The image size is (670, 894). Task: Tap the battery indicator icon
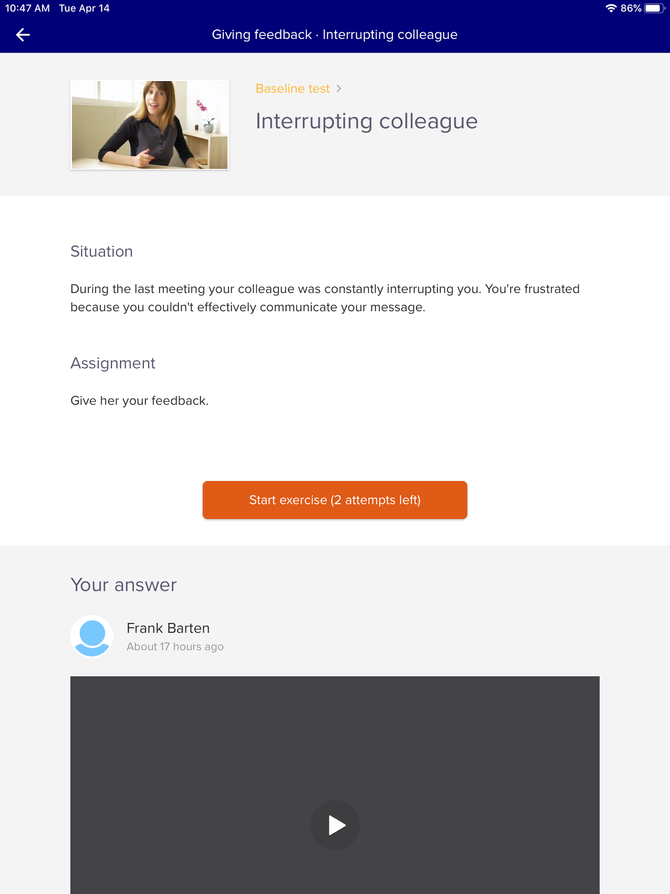(x=654, y=8)
